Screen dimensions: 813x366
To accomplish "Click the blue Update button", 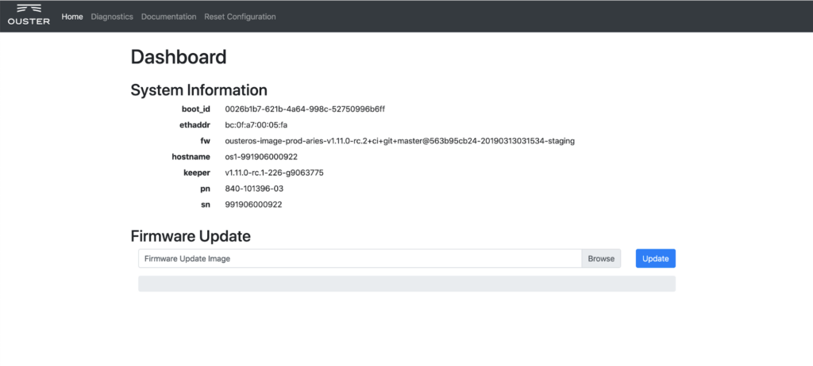I will coord(655,259).
